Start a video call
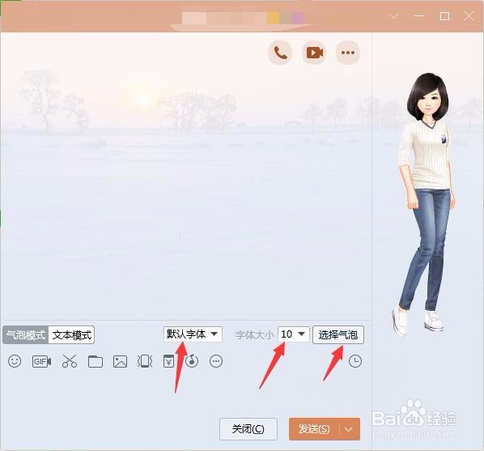484x451 pixels. 314,53
